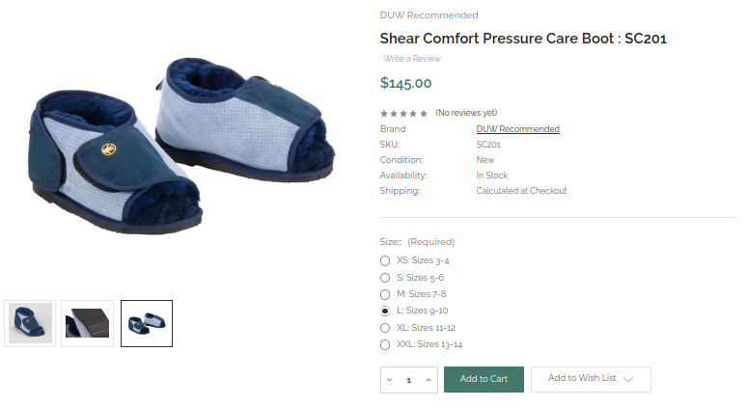The height and width of the screenshot is (407, 747).
Task: Click the main product boot image
Action: coord(182,147)
